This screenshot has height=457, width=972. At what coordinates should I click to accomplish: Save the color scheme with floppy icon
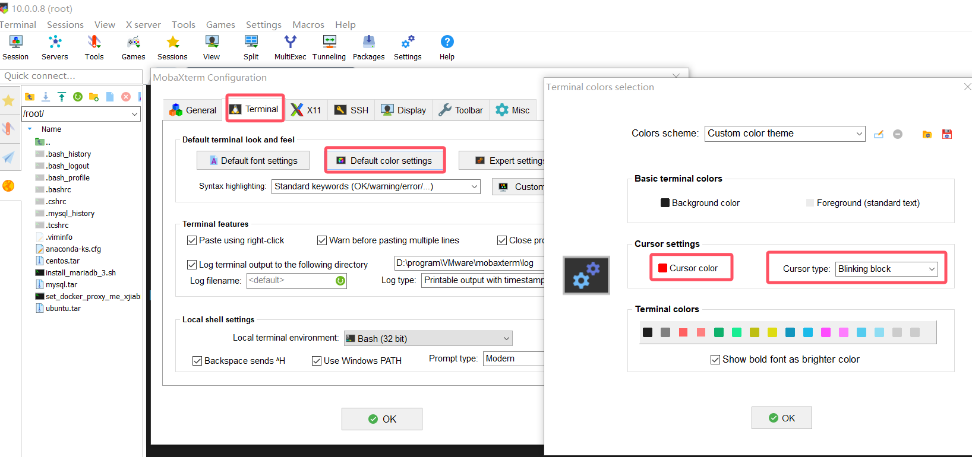coord(947,134)
